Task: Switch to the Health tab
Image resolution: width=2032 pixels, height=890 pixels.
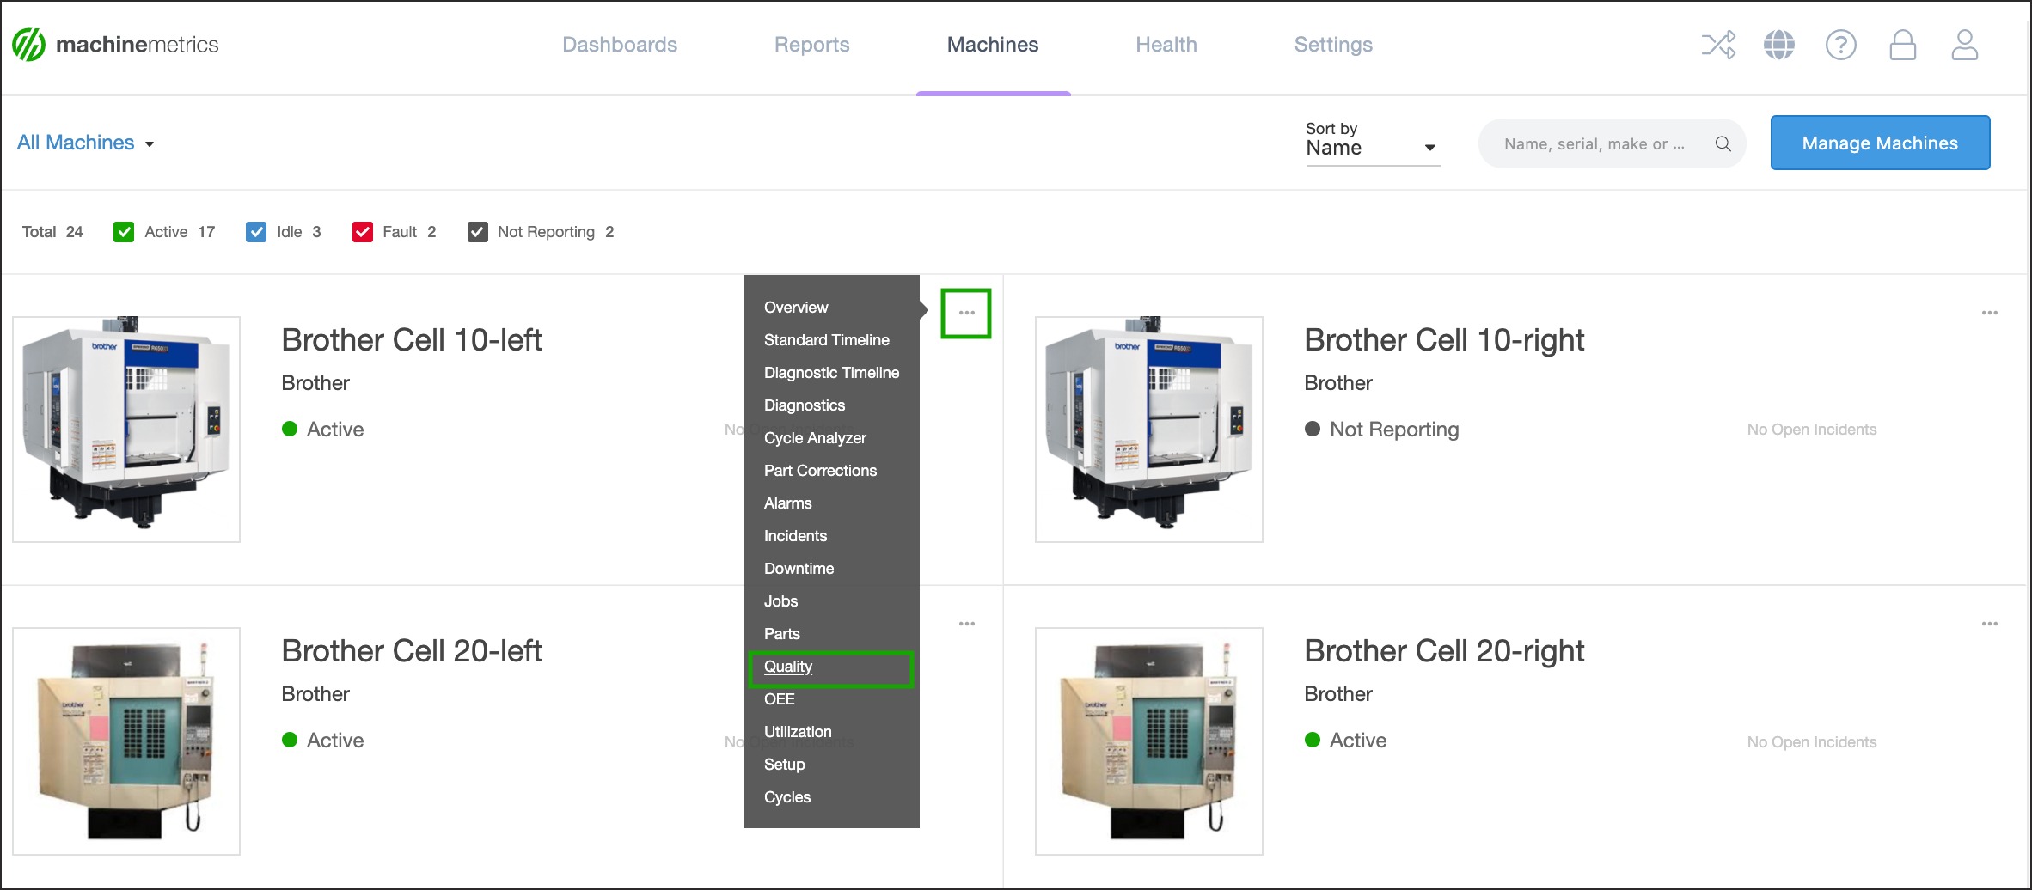Action: click(1166, 45)
